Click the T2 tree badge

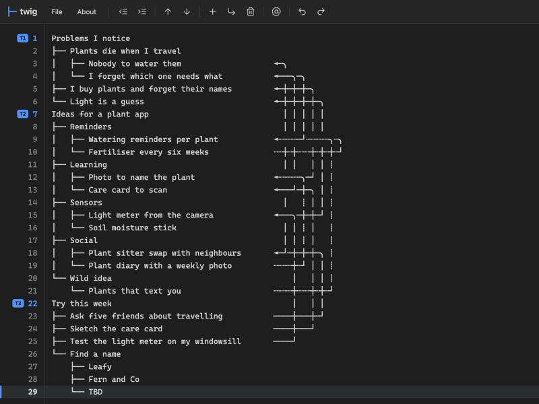click(x=23, y=114)
